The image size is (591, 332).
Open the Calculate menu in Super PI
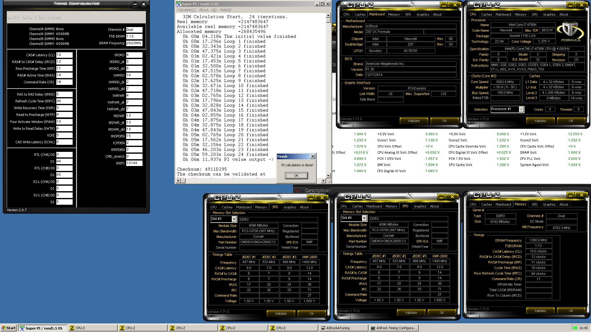coord(186,10)
